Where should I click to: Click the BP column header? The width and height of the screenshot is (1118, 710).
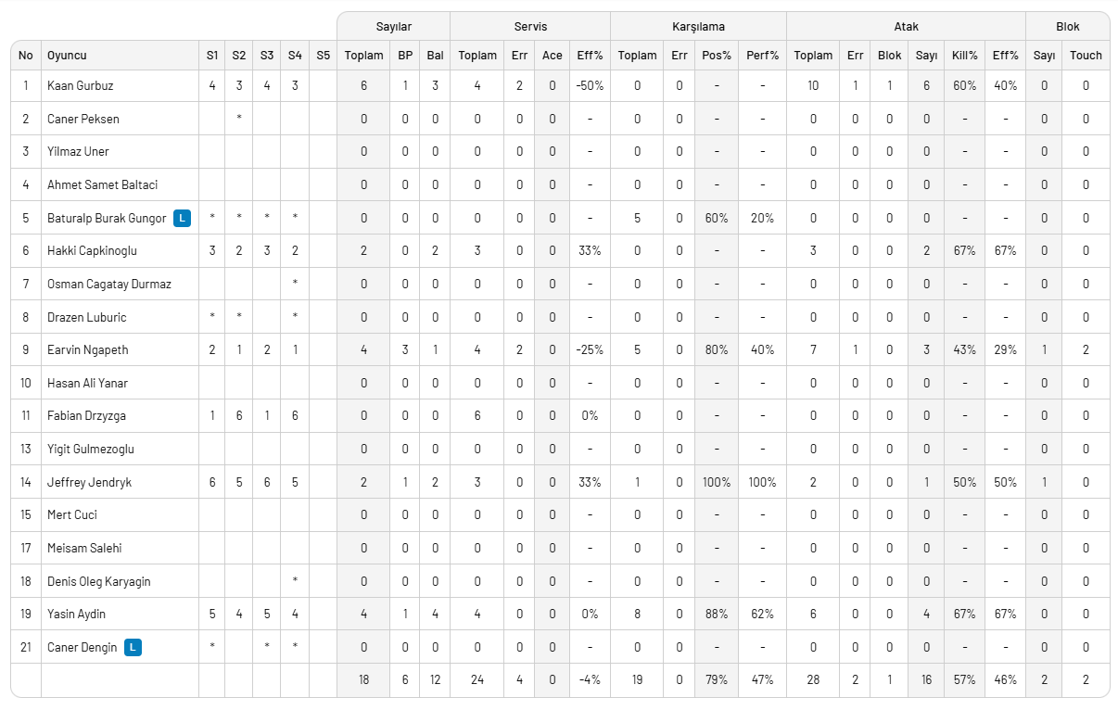pos(405,56)
